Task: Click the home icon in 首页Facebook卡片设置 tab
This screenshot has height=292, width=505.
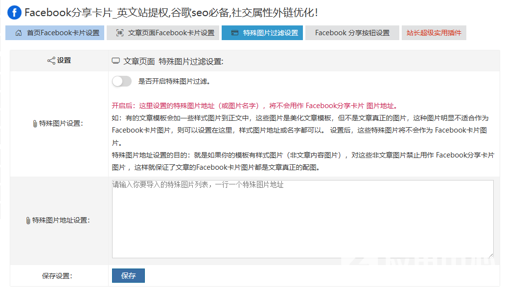Action: tap(19, 33)
